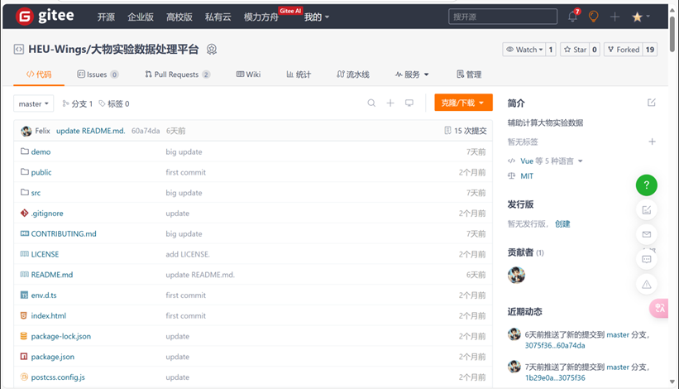The height and width of the screenshot is (389, 679).
Task: Toggle Star on this repository
Action: tap(575, 50)
